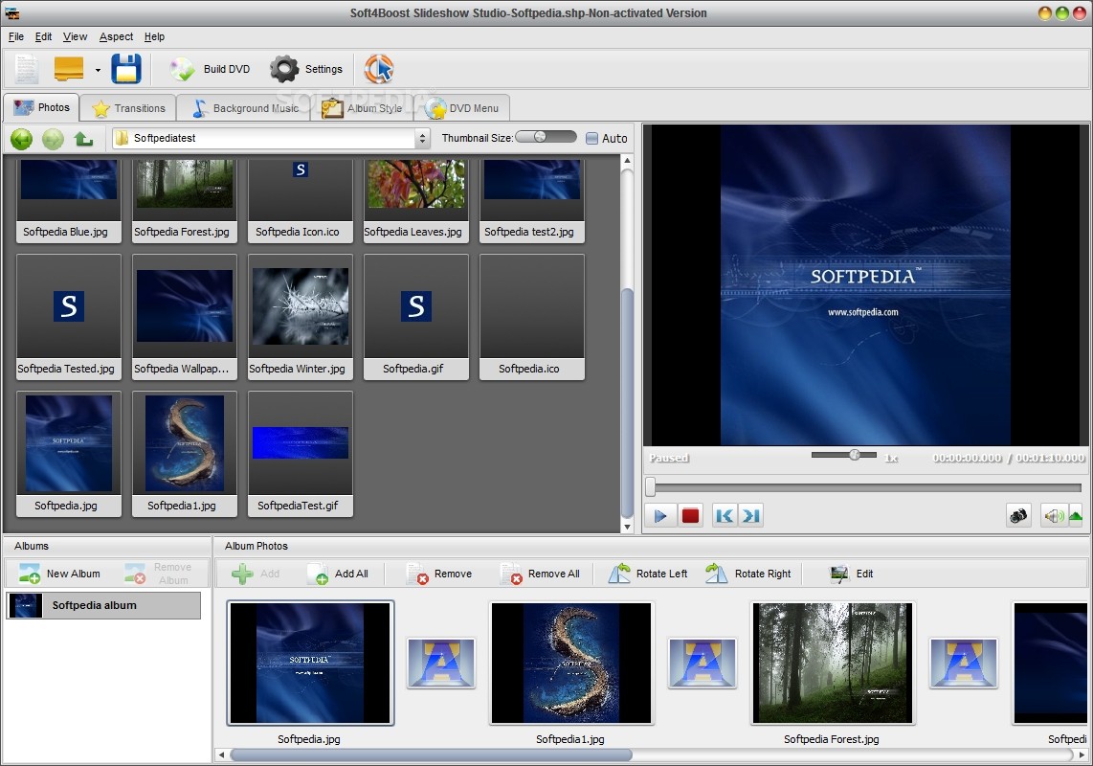Open the Help menu

[154, 36]
